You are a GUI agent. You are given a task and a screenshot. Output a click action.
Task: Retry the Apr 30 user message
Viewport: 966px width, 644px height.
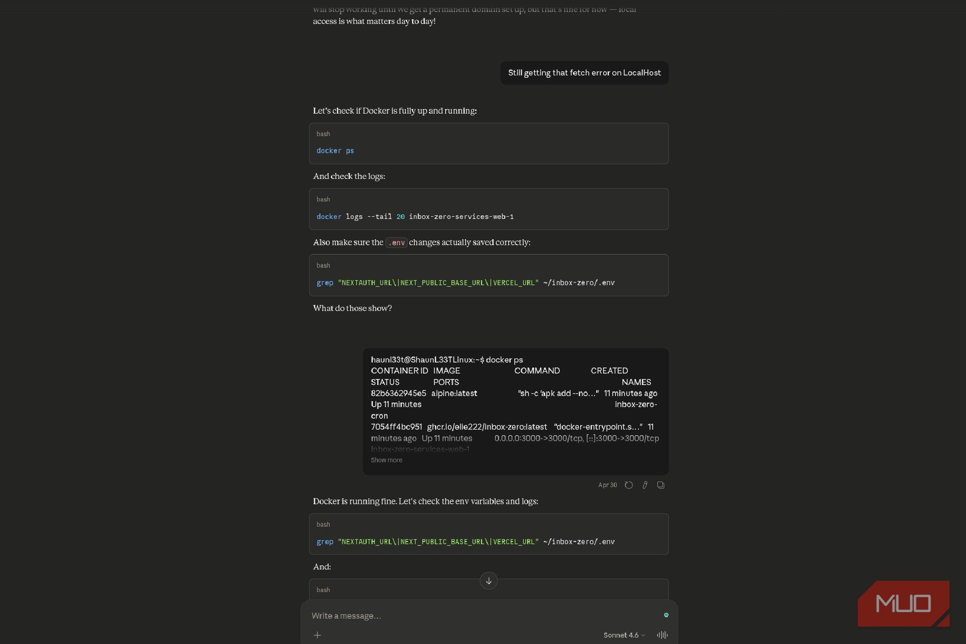[x=629, y=485]
